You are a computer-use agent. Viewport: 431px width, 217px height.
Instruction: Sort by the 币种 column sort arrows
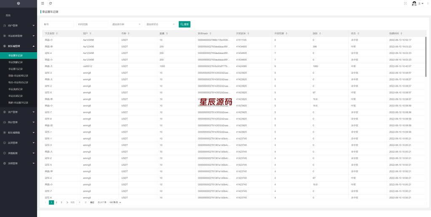(129, 34)
